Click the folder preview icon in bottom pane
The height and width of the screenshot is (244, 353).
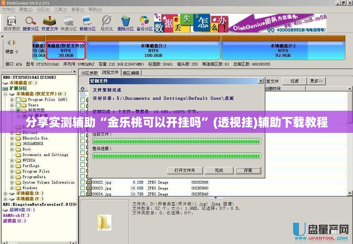pyautogui.click(x=104, y=222)
